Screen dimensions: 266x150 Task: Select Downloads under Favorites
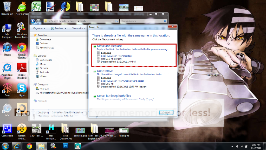(45, 39)
